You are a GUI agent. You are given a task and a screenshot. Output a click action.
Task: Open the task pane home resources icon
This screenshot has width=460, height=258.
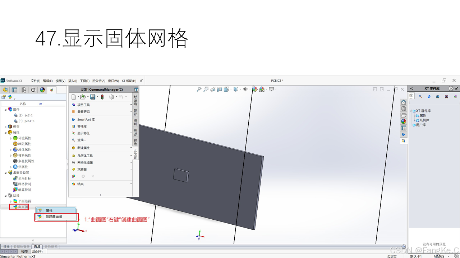pos(404,102)
